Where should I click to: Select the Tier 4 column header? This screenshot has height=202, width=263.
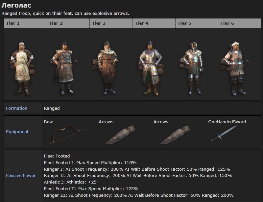coord(141,23)
